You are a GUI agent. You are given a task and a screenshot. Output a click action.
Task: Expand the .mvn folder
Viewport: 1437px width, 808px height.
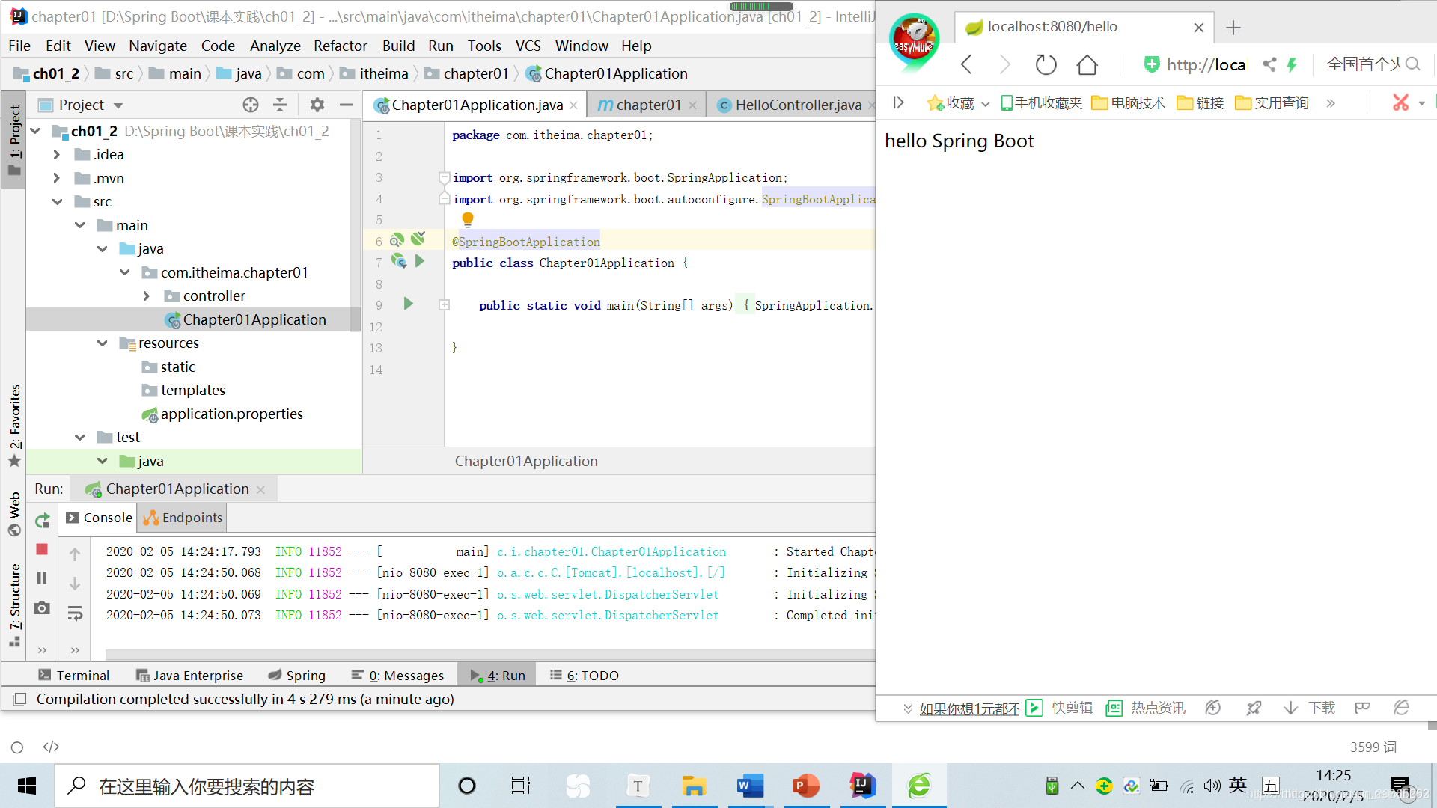(x=57, y=178)
